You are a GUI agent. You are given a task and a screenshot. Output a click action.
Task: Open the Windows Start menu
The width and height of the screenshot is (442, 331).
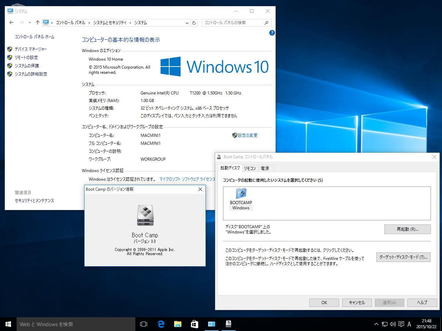click(8, 324)
